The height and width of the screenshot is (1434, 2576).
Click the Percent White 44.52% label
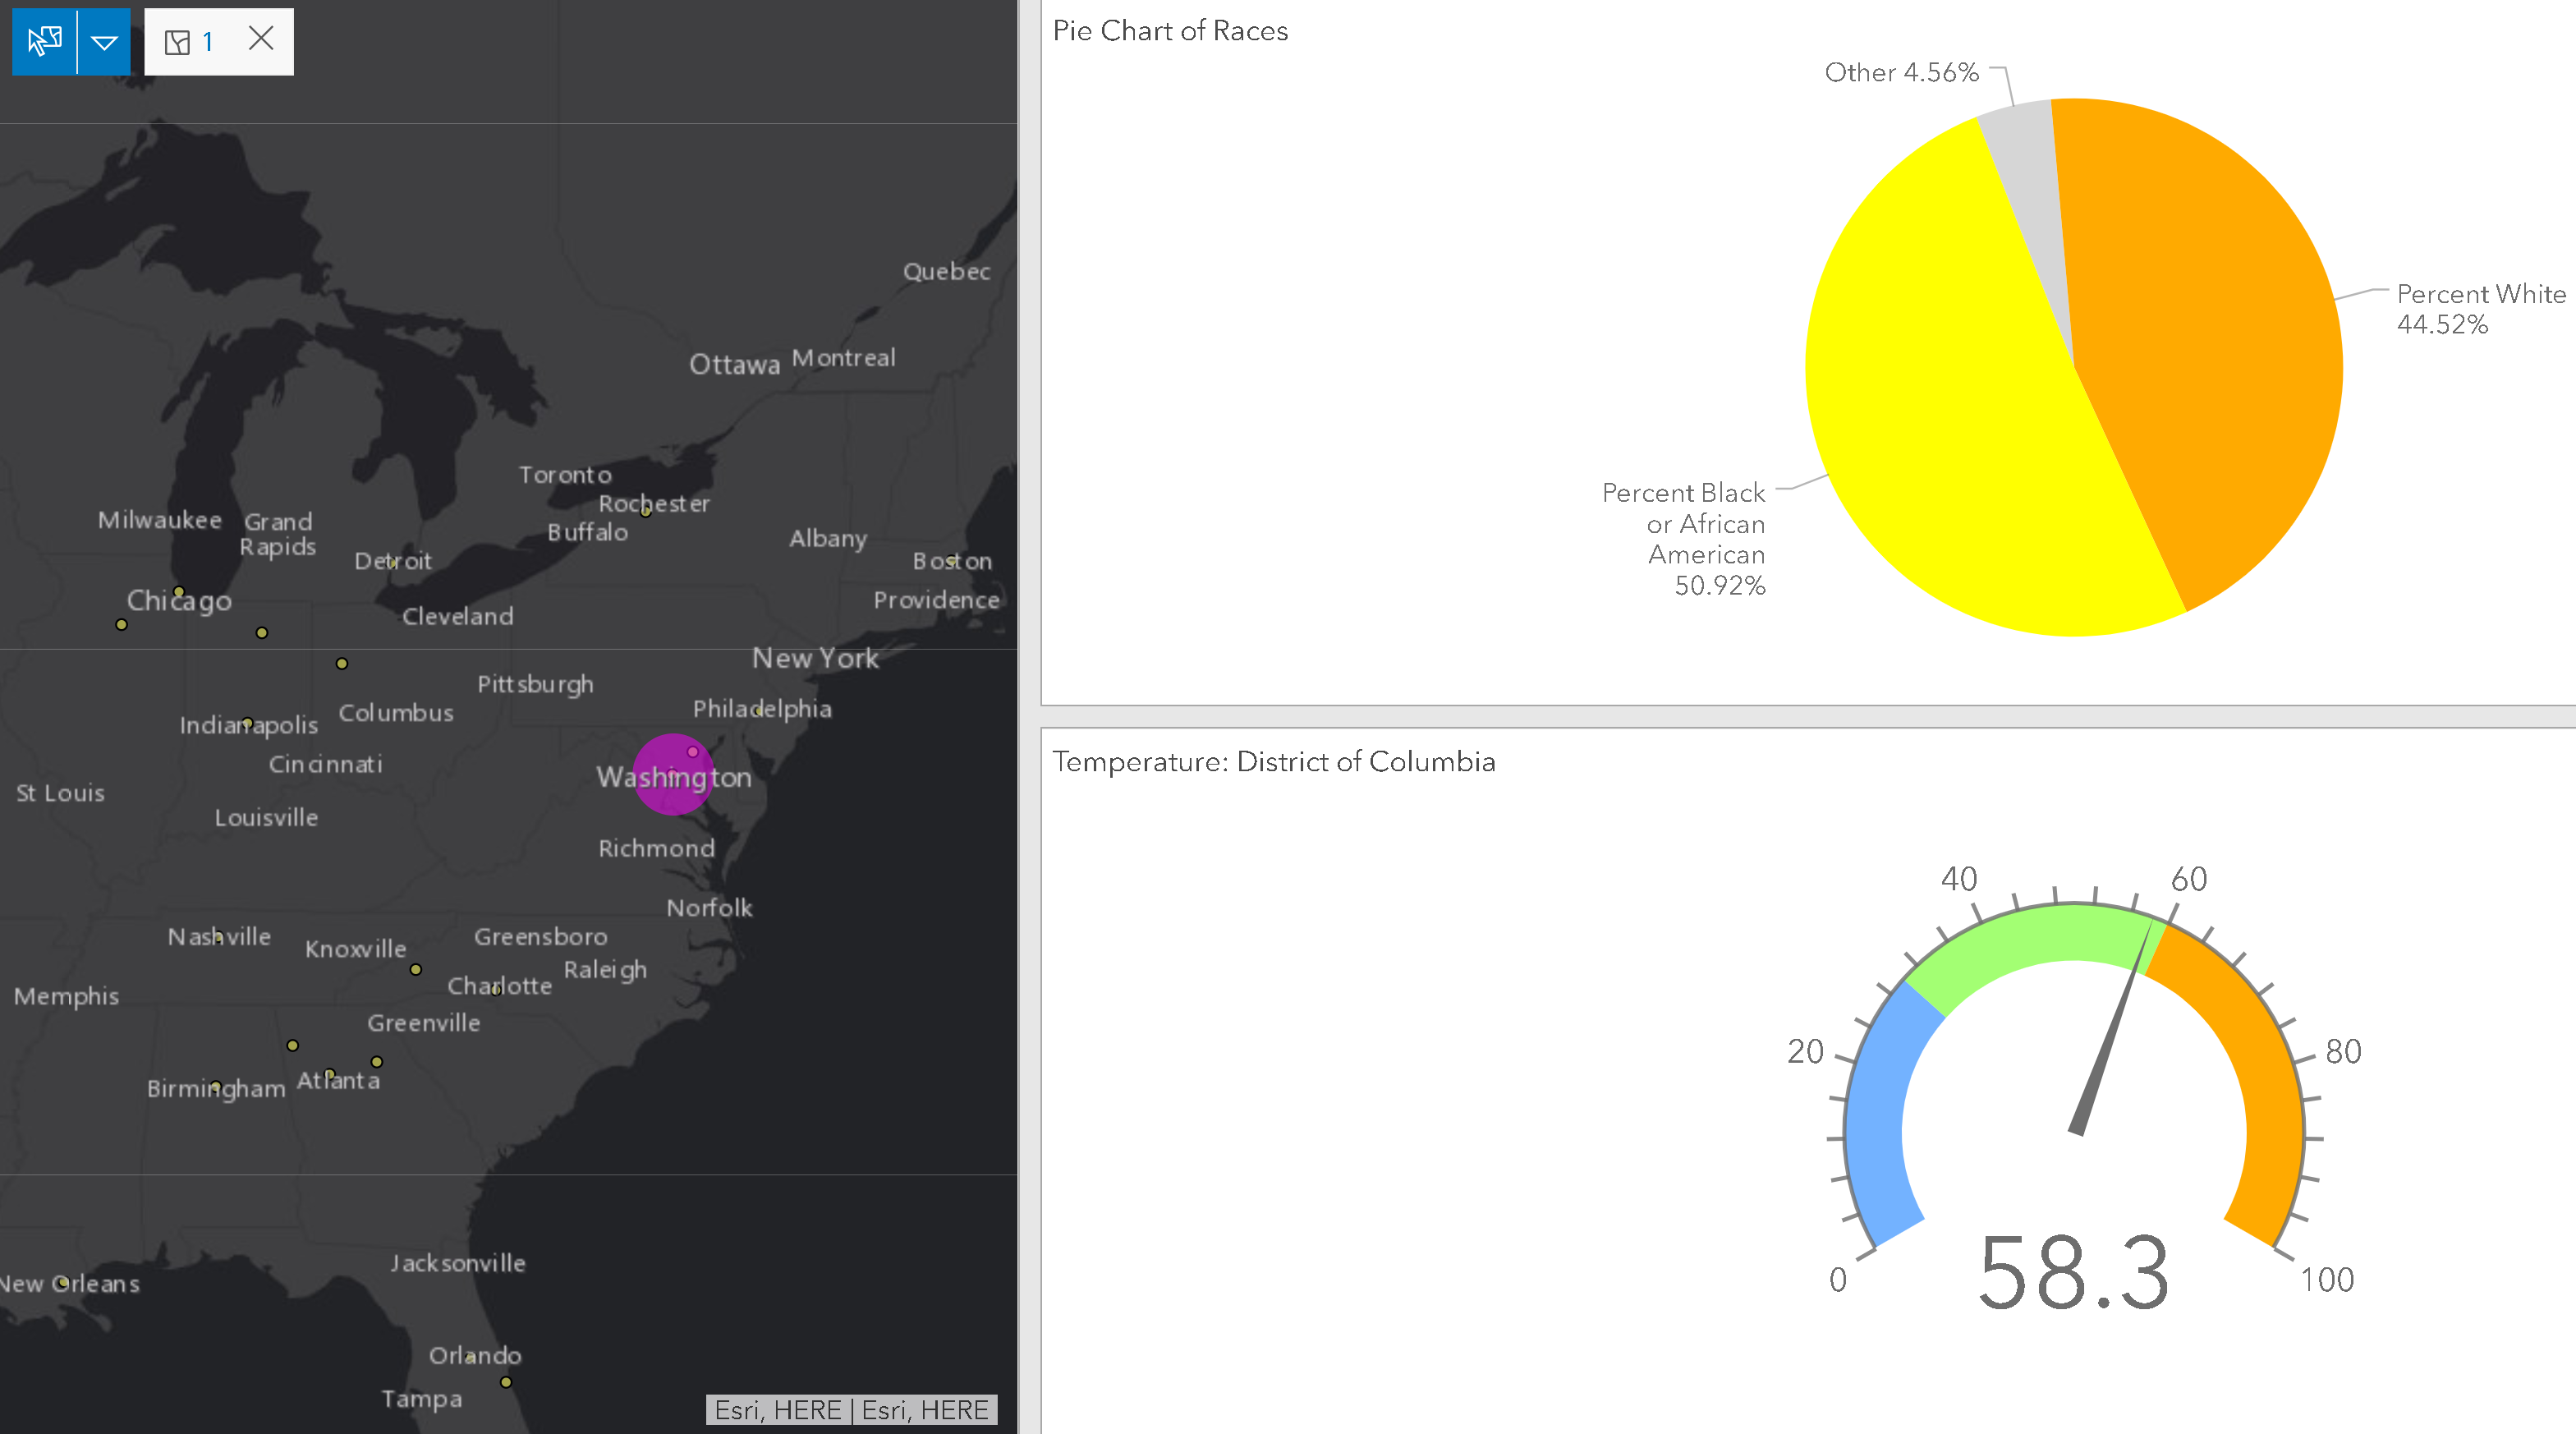pyautogui.click(x=2480, y=308)
